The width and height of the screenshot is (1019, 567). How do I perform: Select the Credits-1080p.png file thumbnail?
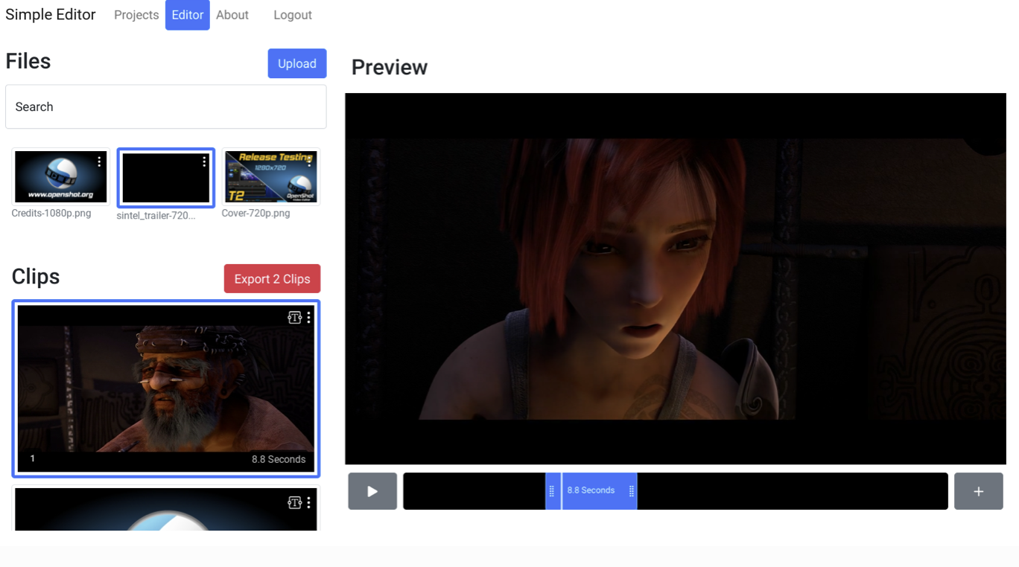pos(61,177)
